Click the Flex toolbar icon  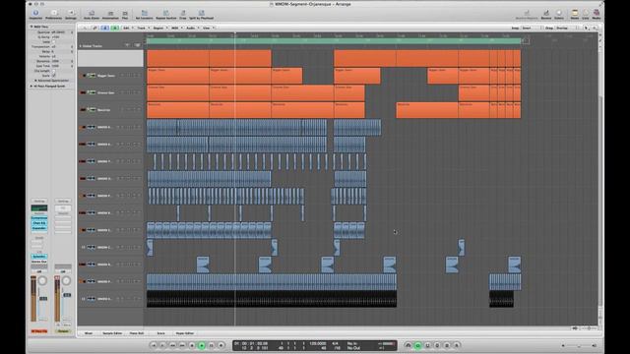tap(125, 15)
